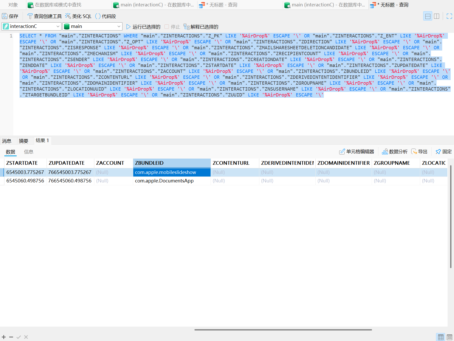Apply changes with checkmark icon
This screenshot has height=341, width=454.
click(18, 337)
